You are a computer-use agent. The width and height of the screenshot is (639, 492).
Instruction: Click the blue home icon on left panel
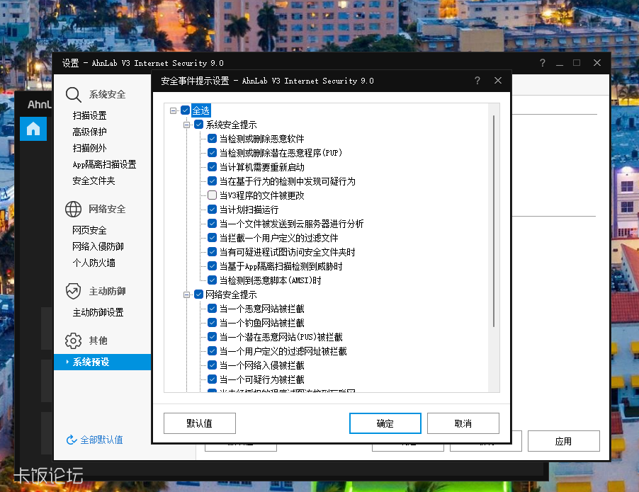tap(33, 129)
